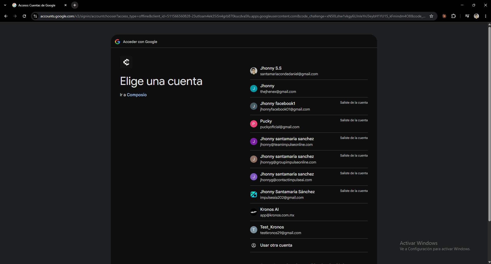Reload the page with refresh icon

pyautogui.click(x=24, y=16)
